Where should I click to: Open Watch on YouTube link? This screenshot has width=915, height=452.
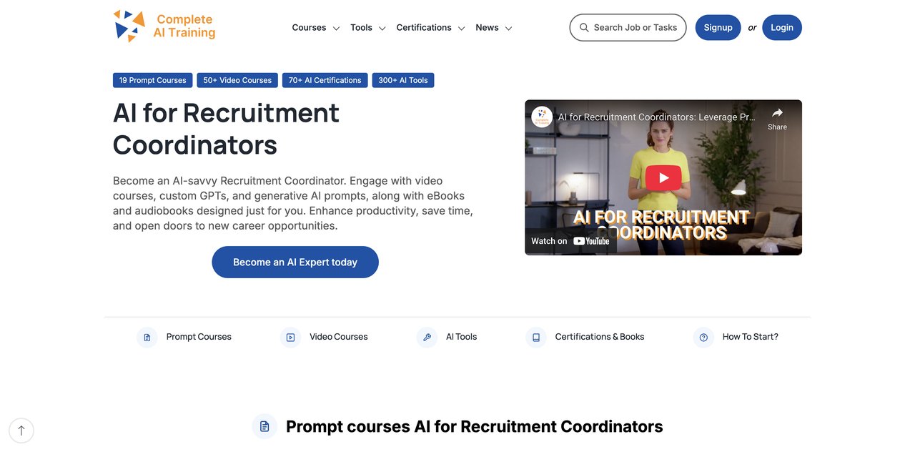[570, 241]
